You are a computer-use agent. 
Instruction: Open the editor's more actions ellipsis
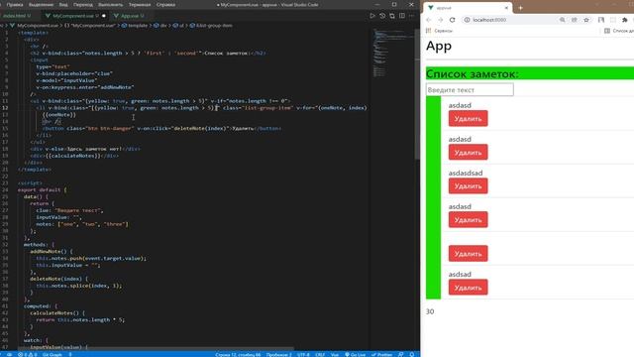412,16
